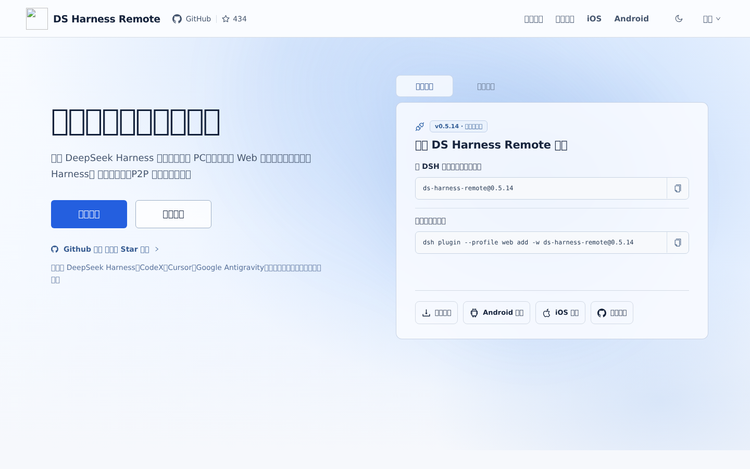Viewport: 750px width, 469px height.
Task: Open the GitHub octocat icon in header
Action: (x=177, y=19)
